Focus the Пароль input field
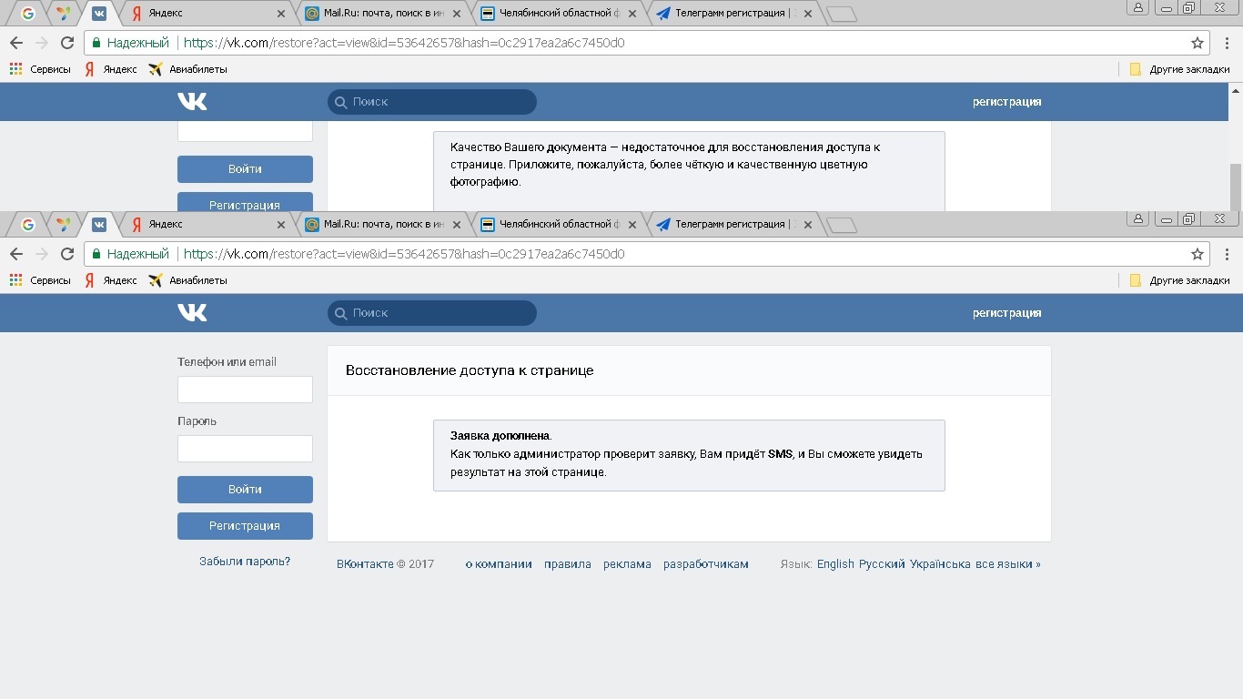Image resolution: width=1243 pixels, height=699 pixels. 245,449
